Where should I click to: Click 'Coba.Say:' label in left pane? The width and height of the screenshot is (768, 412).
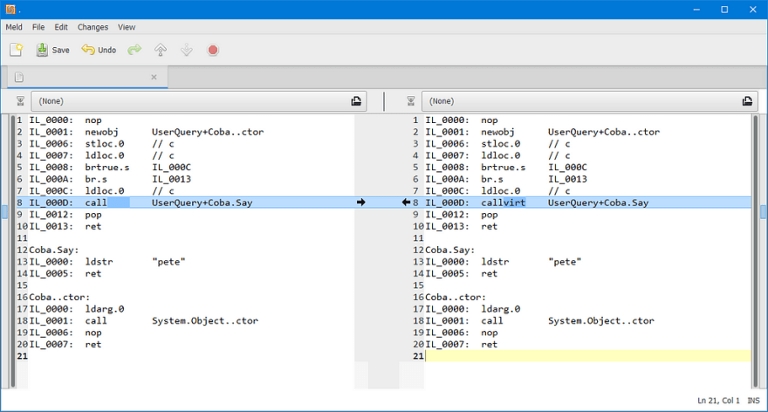54,250
